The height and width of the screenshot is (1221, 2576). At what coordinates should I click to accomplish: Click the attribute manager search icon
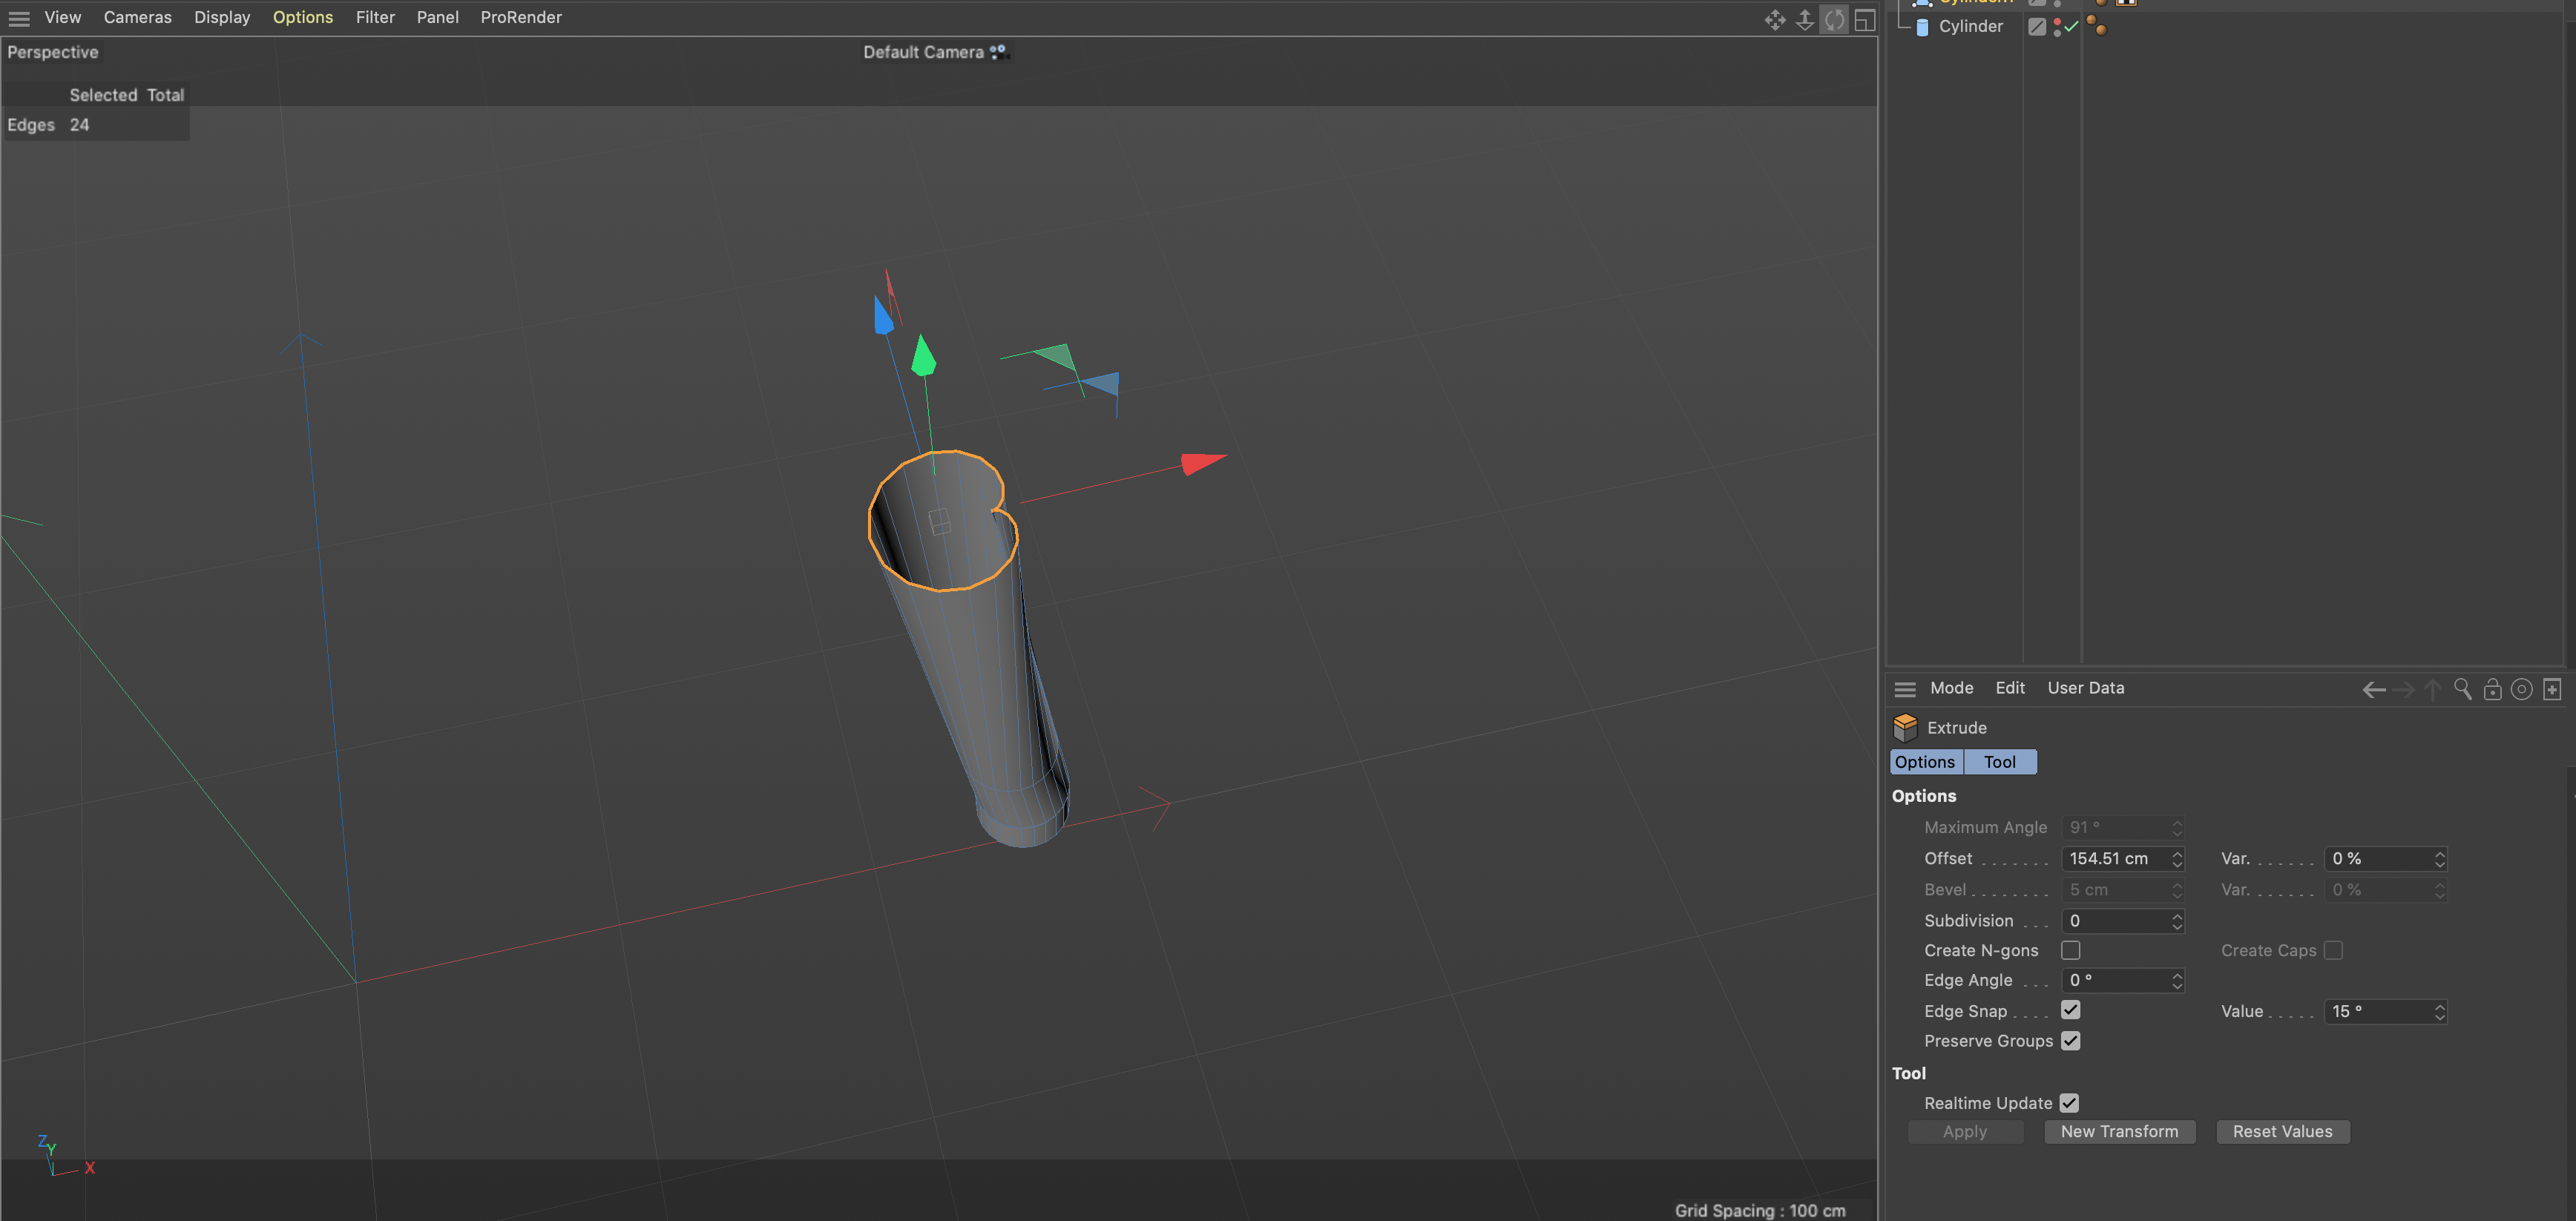click(2462, 689)
